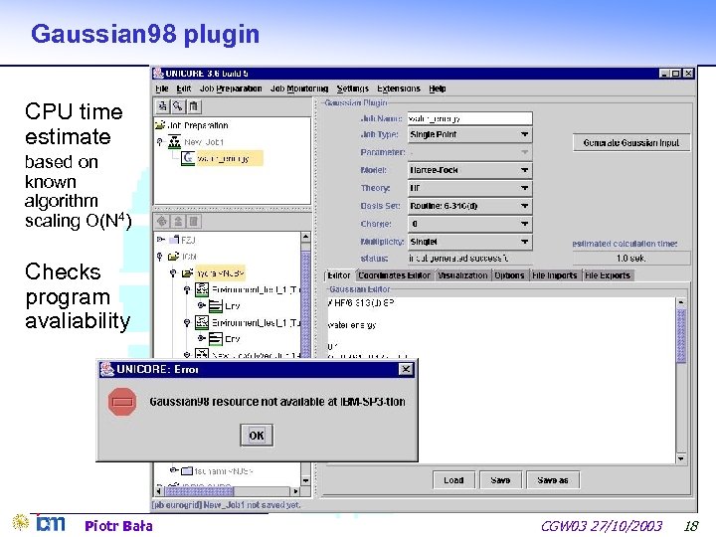Open the disabled Parameter dropdown
This screenshot has width=716, height=537.
[469, 152]
